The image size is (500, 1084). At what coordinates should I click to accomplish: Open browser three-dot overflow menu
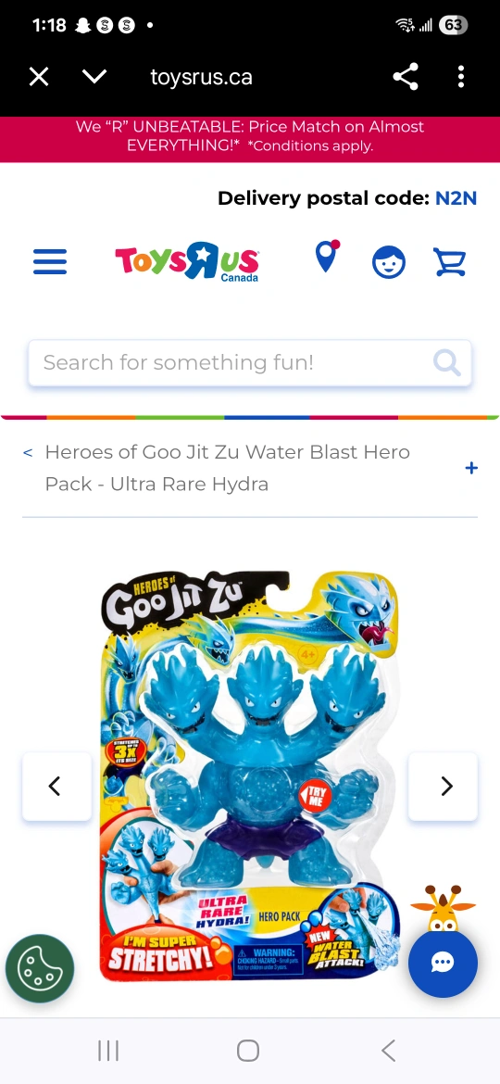pyautogui.click(x=460, y=77)
